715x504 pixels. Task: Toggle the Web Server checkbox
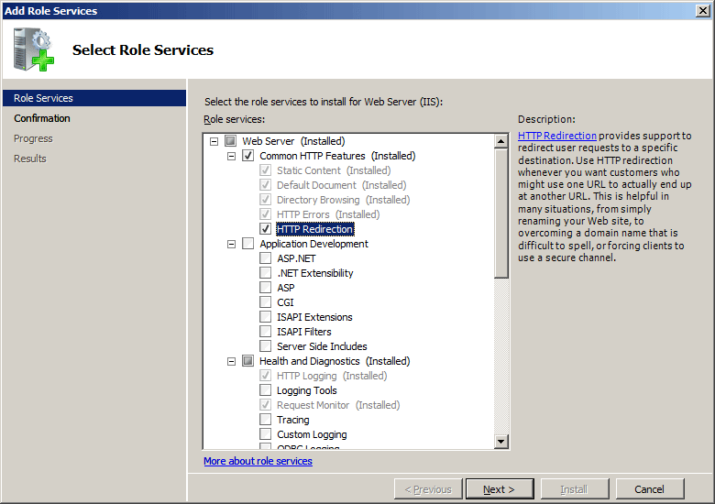click(231, 141)
